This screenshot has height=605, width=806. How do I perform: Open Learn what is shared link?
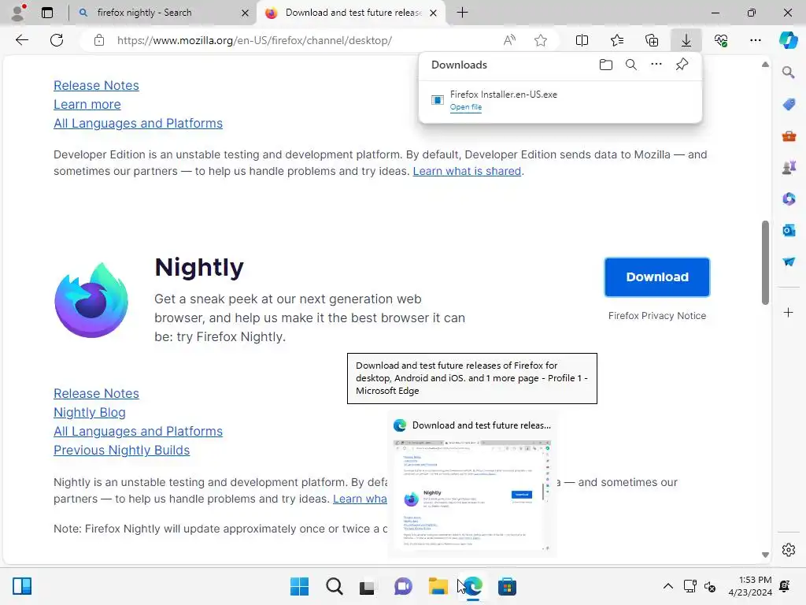coord(467,171)
